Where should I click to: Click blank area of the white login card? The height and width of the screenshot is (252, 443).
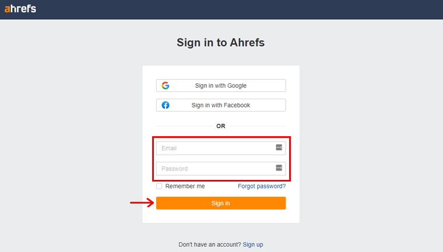point(221,215)
